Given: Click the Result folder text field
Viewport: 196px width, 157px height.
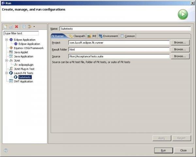Looking at the screenshot, I should tap(119, 50).
